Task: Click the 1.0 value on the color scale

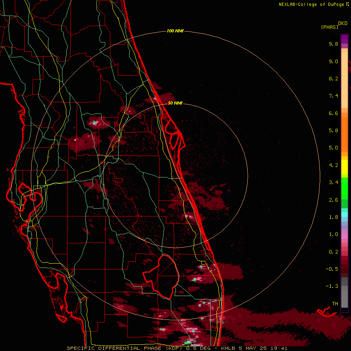Action: point(333,234)
